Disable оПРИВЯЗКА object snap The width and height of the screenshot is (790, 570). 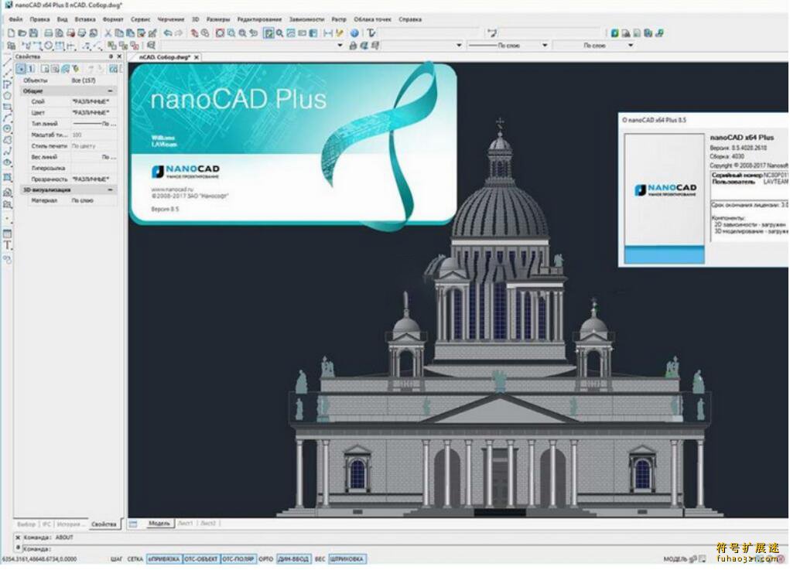(164, 559)
